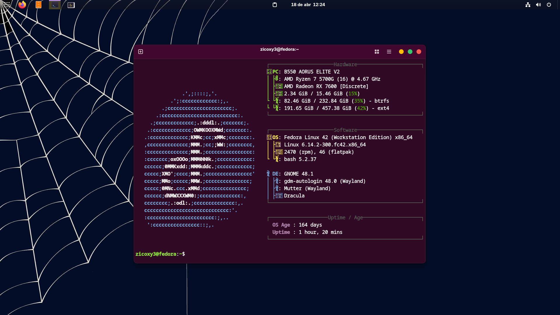Click the btrfs disk usage line

point(337,101)
